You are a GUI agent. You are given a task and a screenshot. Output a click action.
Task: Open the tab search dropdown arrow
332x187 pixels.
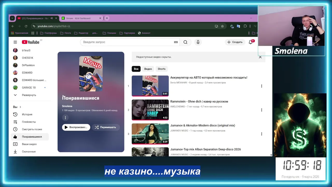click(12, 18)
